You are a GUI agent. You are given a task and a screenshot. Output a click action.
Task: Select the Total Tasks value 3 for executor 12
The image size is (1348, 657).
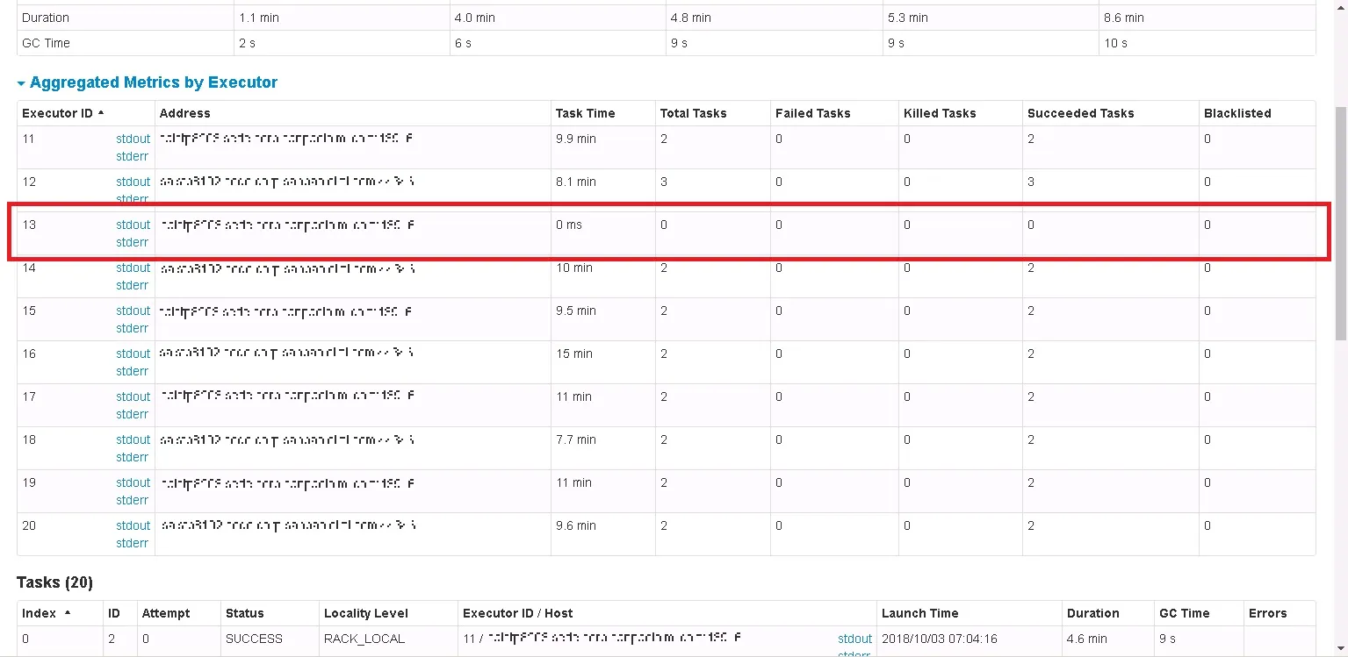(x=664, y=182)
